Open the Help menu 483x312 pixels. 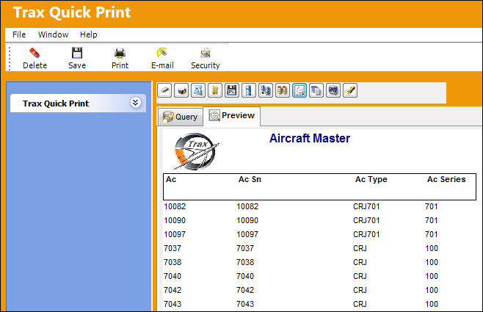point(88,35)
